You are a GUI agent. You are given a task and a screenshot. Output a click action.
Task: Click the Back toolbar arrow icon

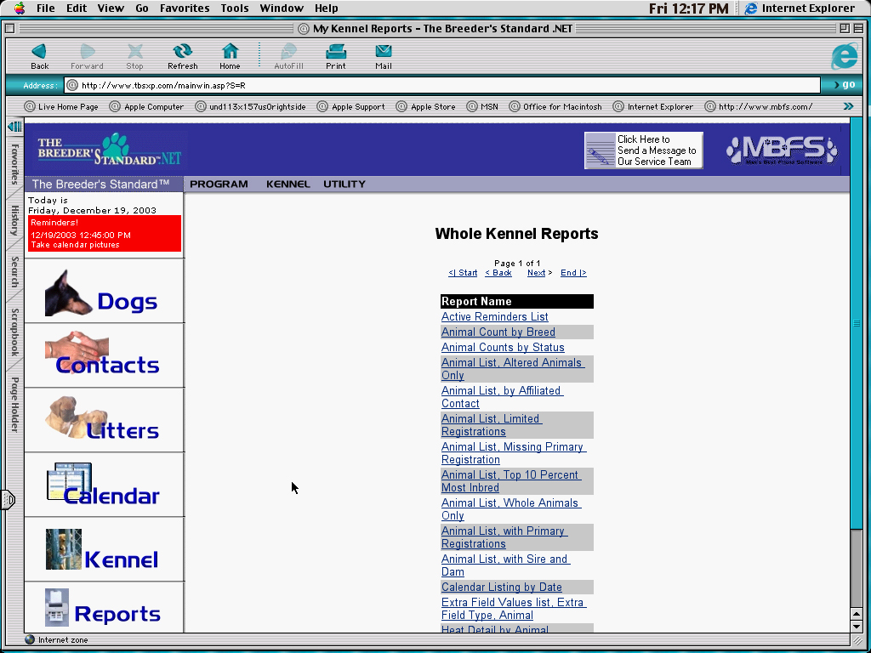coord(39,52)
